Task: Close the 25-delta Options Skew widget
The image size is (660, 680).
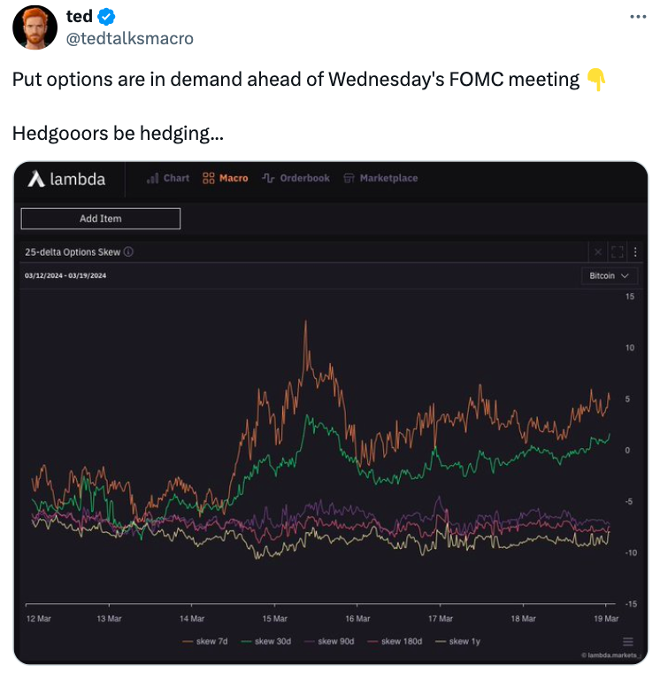Action: tap(598, 252)
